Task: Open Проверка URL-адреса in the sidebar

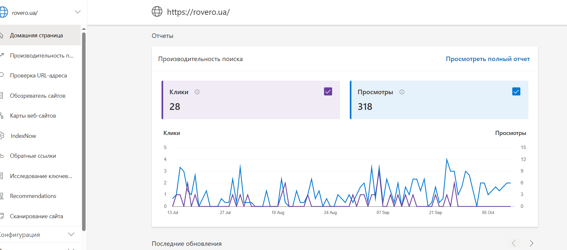Action: tap(38, 76)
